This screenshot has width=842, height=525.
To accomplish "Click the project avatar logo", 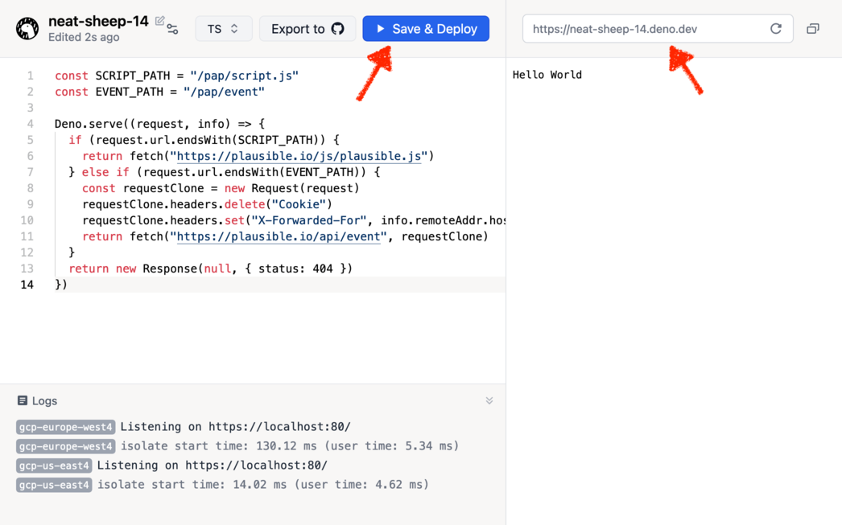I will click(x=27, y=29).
